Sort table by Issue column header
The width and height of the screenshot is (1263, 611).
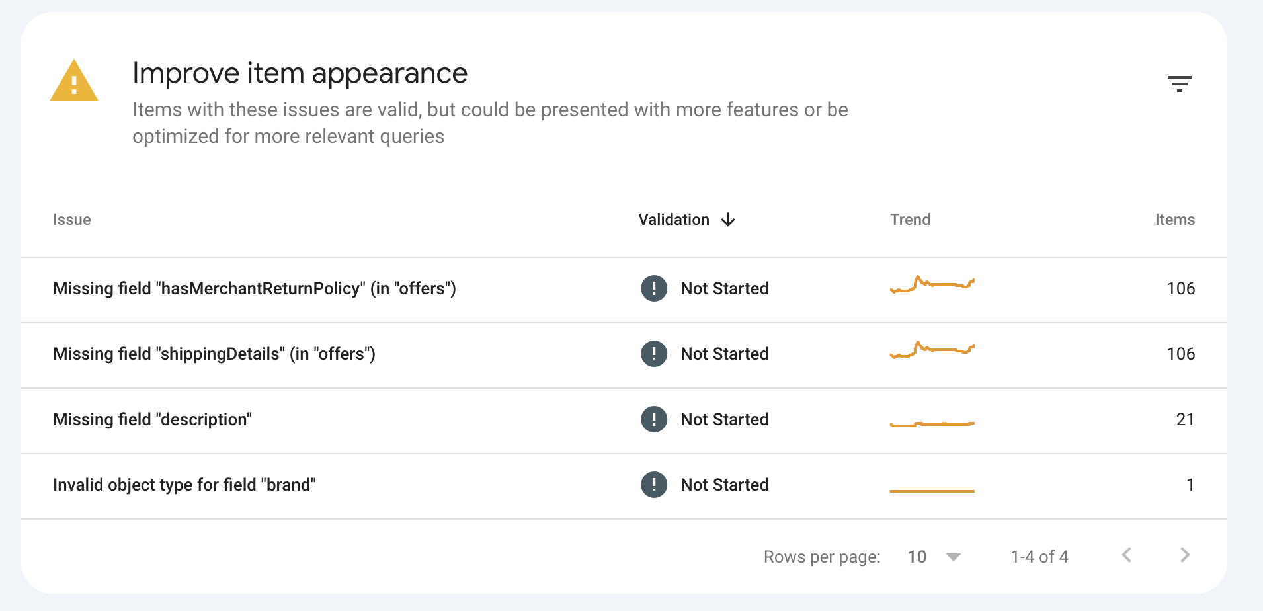pos(72,220)
